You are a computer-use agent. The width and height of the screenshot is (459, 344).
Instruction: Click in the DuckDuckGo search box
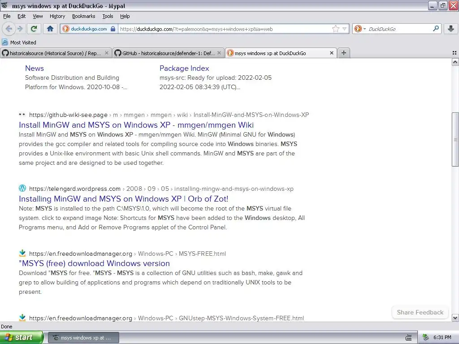click(399, 29)
